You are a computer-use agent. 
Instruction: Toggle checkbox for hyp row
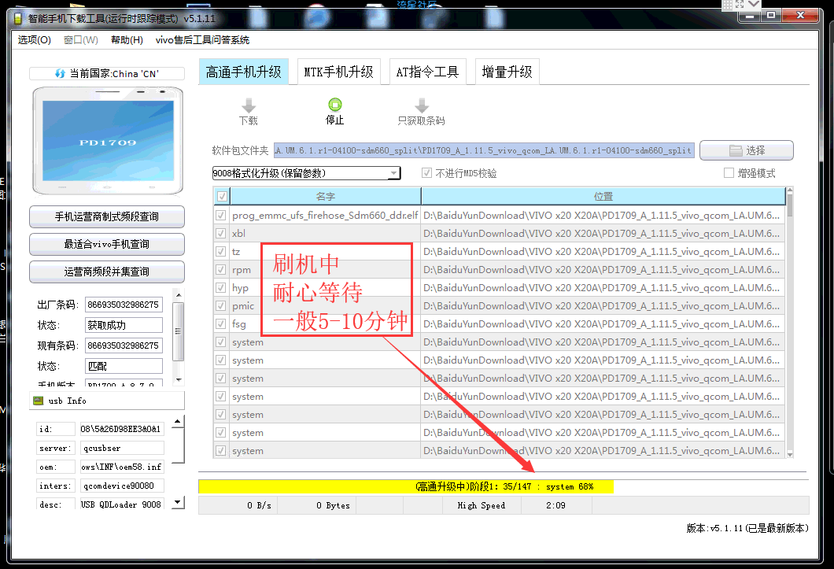(221, 288)
